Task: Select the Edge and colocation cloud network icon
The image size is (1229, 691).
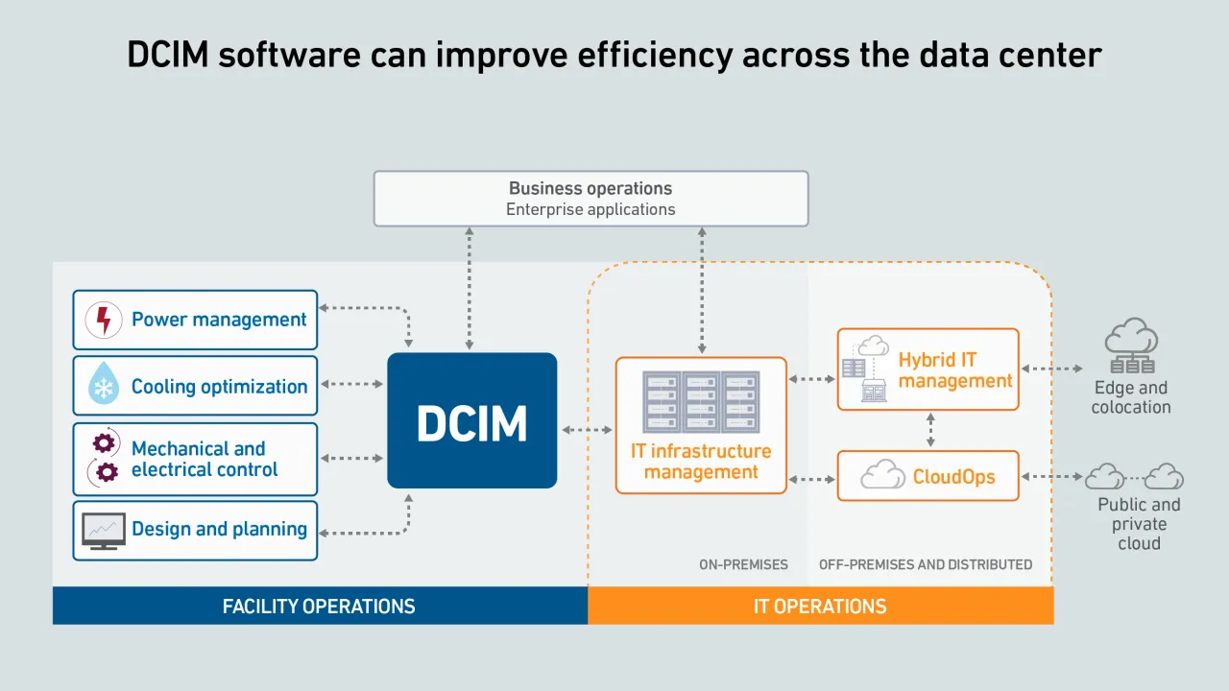Action: (x=1131, y=346)
